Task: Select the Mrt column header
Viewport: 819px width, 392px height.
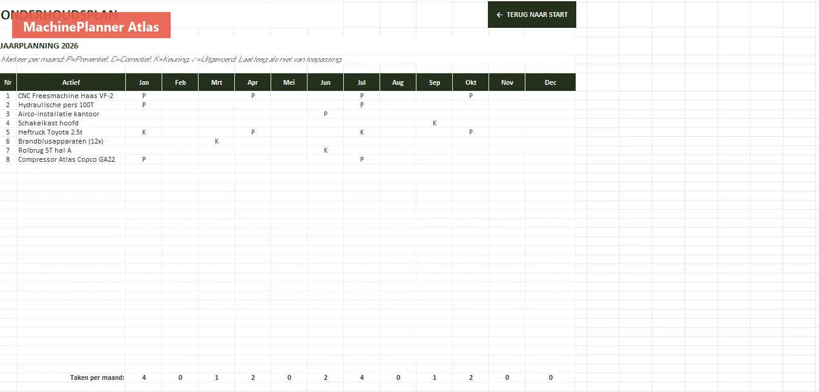Action: click(216, 82)
